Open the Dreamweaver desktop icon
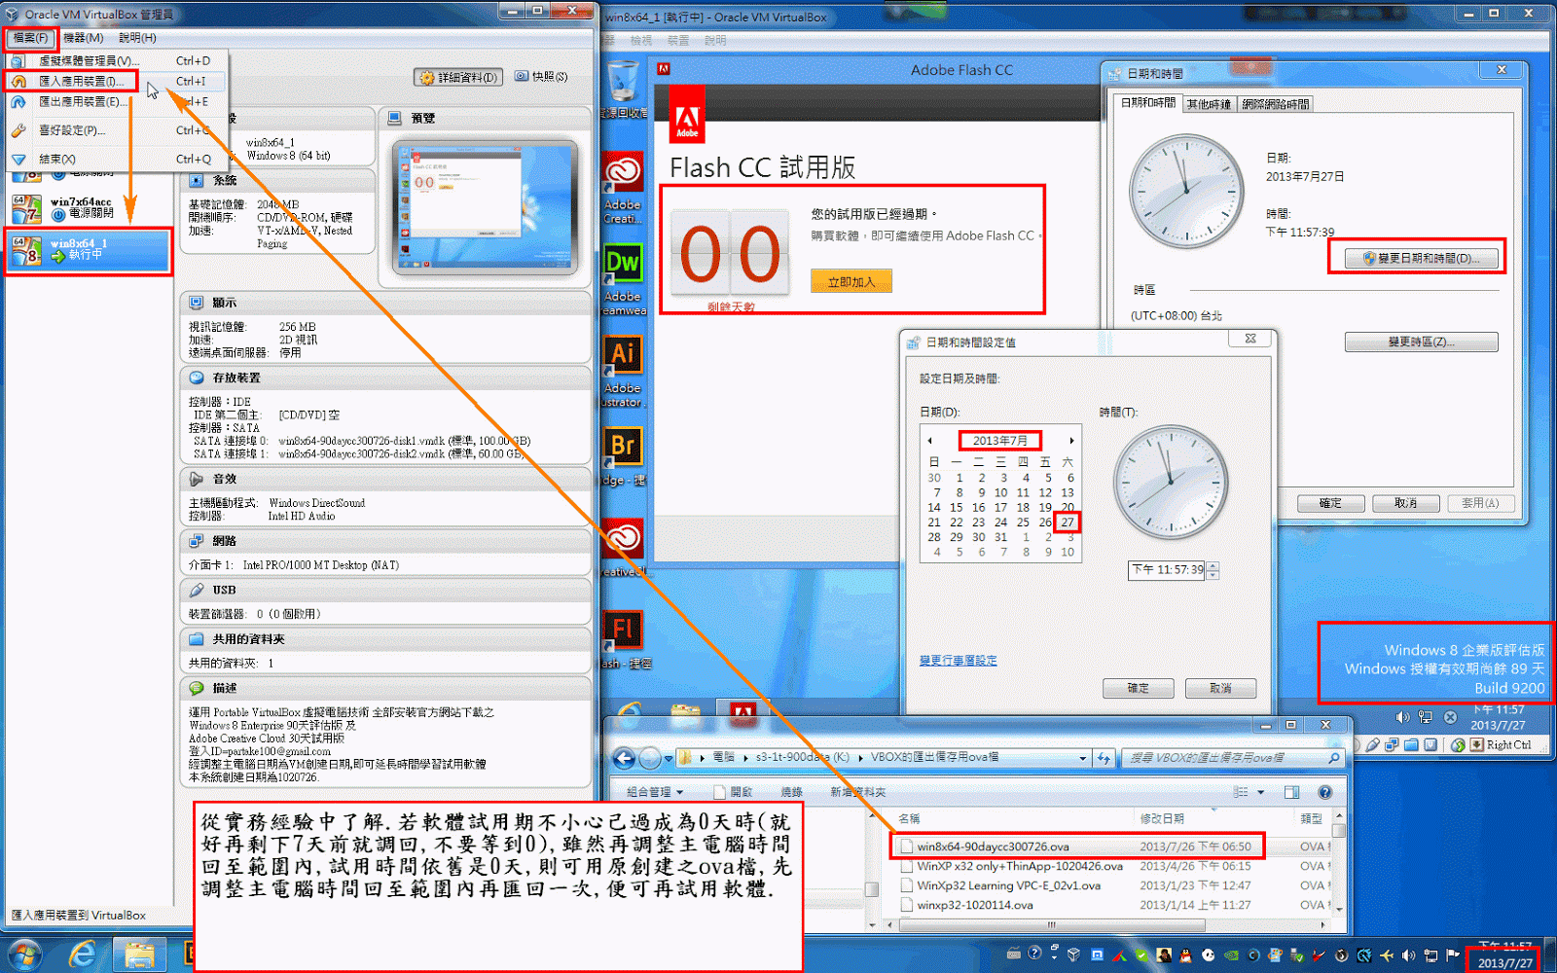The width and height of the screenshot is (1557, 973). click(623, 280)
